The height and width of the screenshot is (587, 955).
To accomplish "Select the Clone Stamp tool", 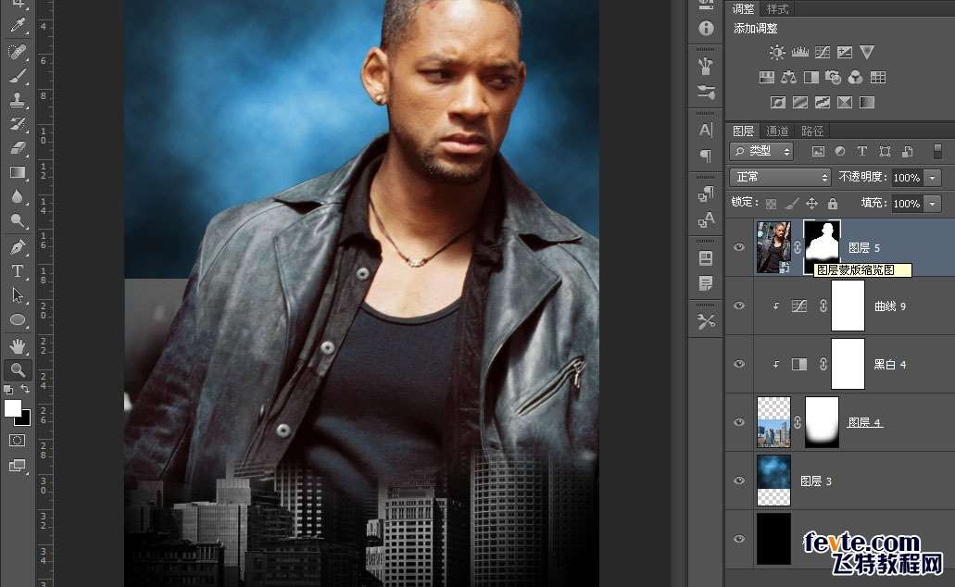I will (18, 100).
